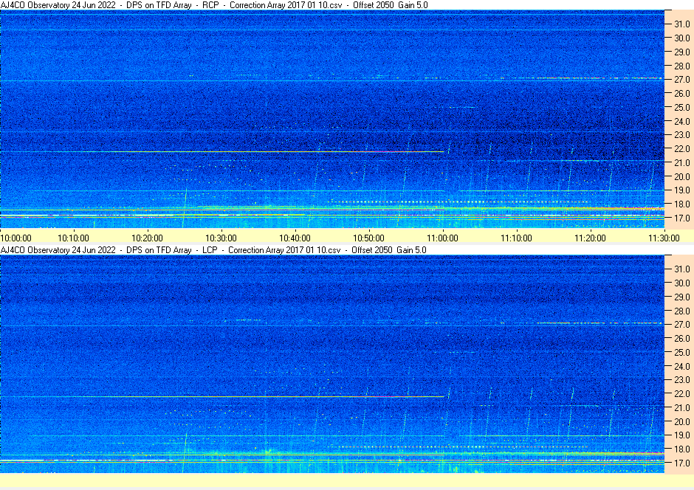Select the 29.0 frequency label on RCP panel
The height and width of the screenshot is (490, 694).
click(x=681, y=52)
